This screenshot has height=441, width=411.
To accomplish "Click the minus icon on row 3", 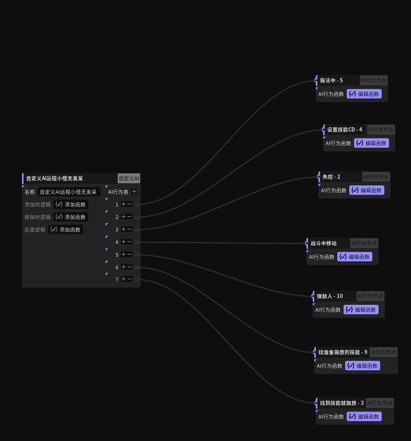I will tap(130, 229).
